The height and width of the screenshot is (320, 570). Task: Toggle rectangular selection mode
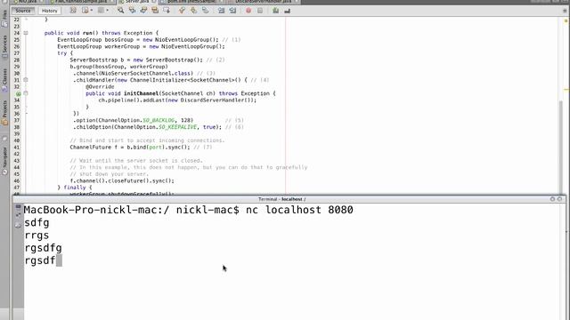pos(167,11)
